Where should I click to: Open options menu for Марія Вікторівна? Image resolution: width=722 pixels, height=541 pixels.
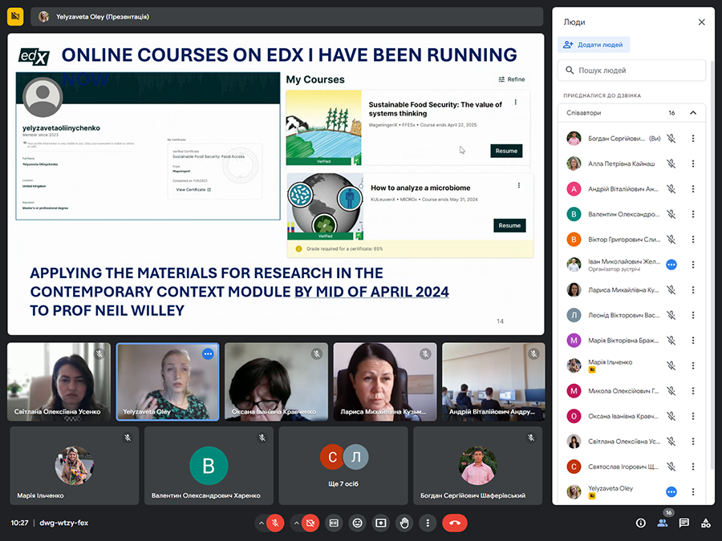(693, 341)
